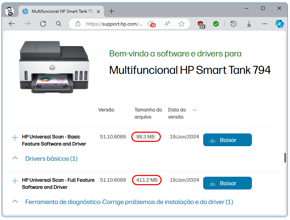290x220 pixels.
Task: Open the browser downloads panel
Action: coord(249,24)
